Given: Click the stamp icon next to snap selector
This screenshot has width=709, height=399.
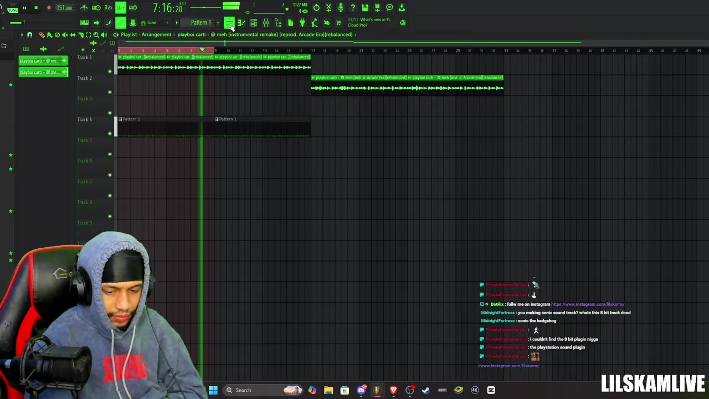Looking at the screenshot, I should point(133,23).
